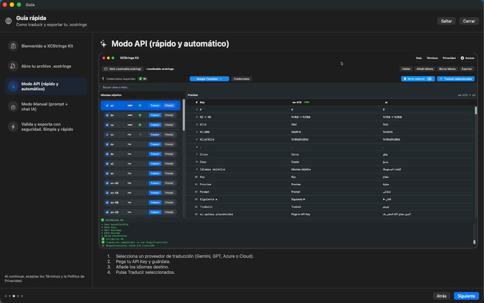484x303 pixels.
Task: Click the loading spinner in cs row
Action: pyautogui.click(x=140, y=135)
